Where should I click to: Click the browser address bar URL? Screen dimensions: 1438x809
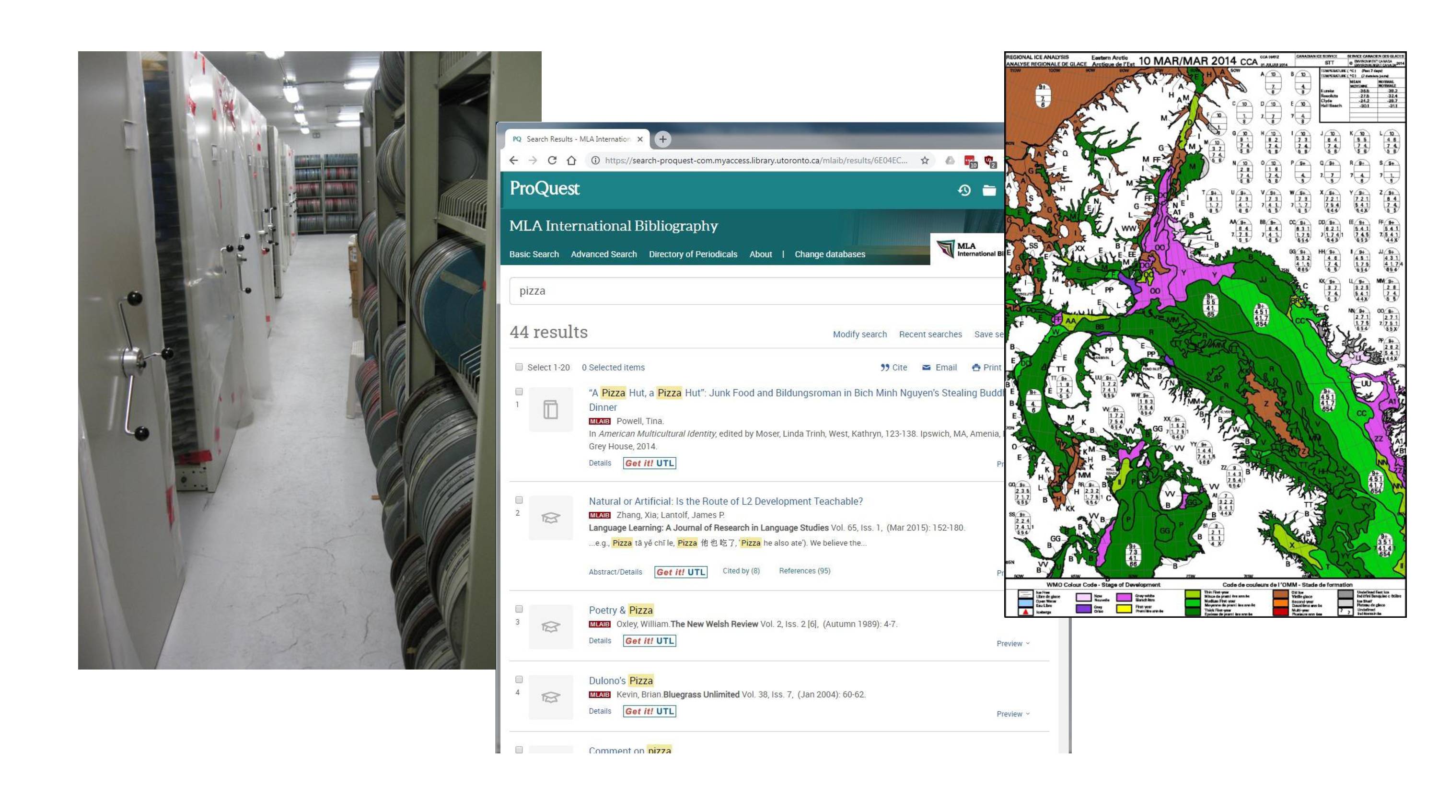coord(756,160)
